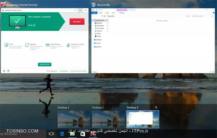Screen dimensions: 217x138
Task: Refresh Recycle Bin folder view
Action: [189, 16]
